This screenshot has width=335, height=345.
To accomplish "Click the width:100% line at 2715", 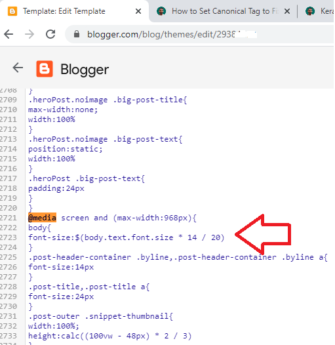I will click(x=52, y=159).
